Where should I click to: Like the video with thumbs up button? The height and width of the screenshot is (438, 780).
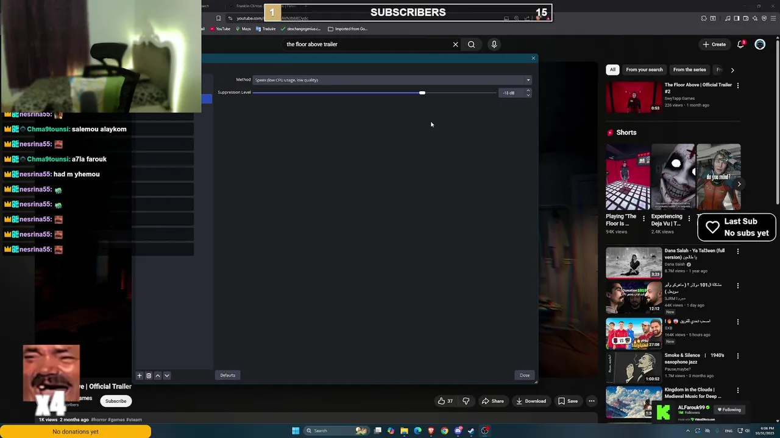(x=445, y=401)
